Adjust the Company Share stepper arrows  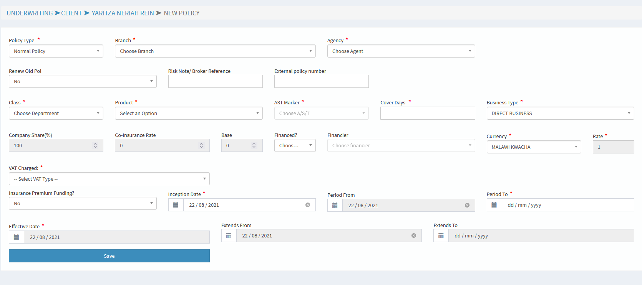pyautogui.click(x=95, y=145)
